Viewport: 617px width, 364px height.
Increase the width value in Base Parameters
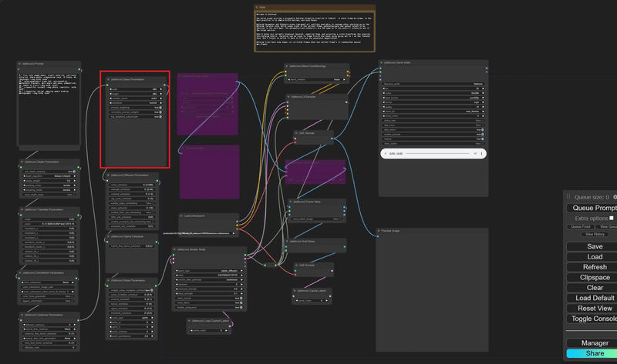[160, 89]
